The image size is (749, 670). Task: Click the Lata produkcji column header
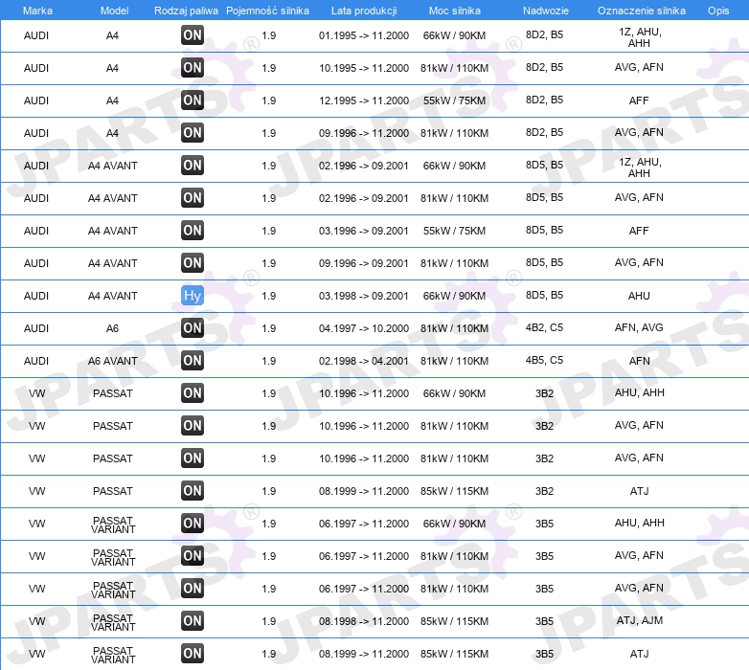364,11
